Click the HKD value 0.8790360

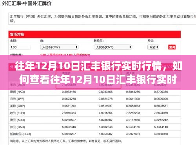point(161,92)
